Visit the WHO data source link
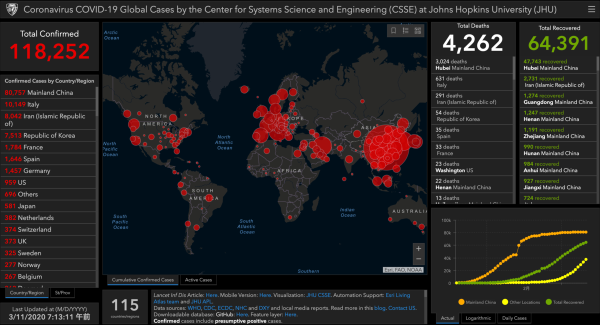 (x=194, y=308)
